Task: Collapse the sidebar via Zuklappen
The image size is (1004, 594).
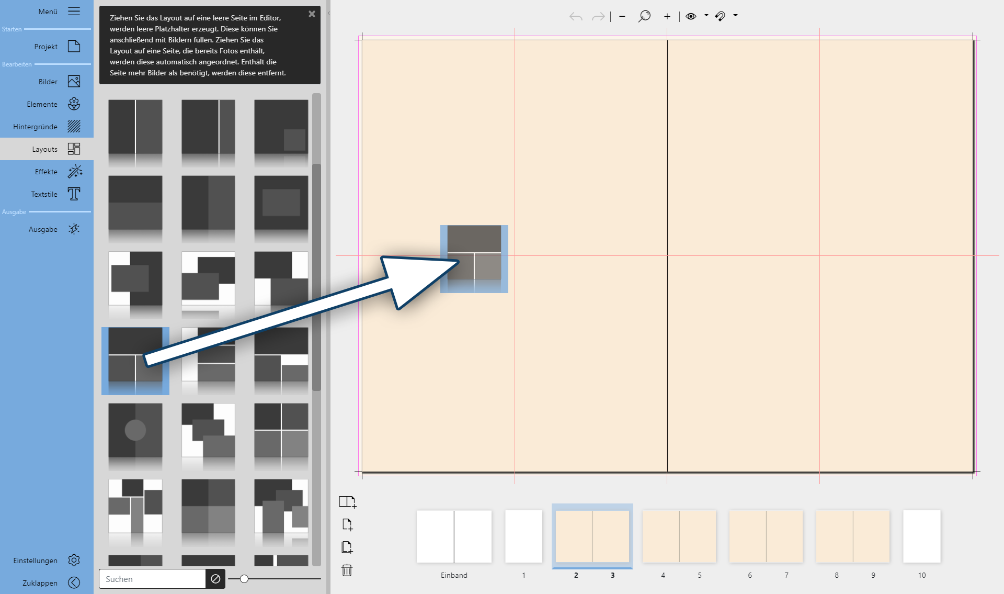Action: 74,582
